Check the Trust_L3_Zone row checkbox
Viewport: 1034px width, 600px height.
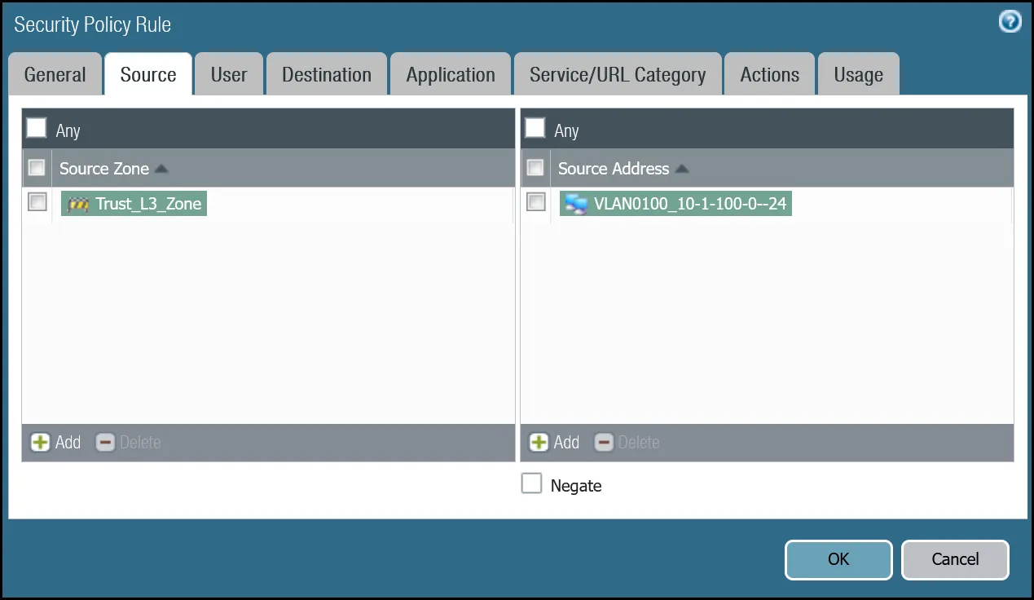[x=37, y=202]
